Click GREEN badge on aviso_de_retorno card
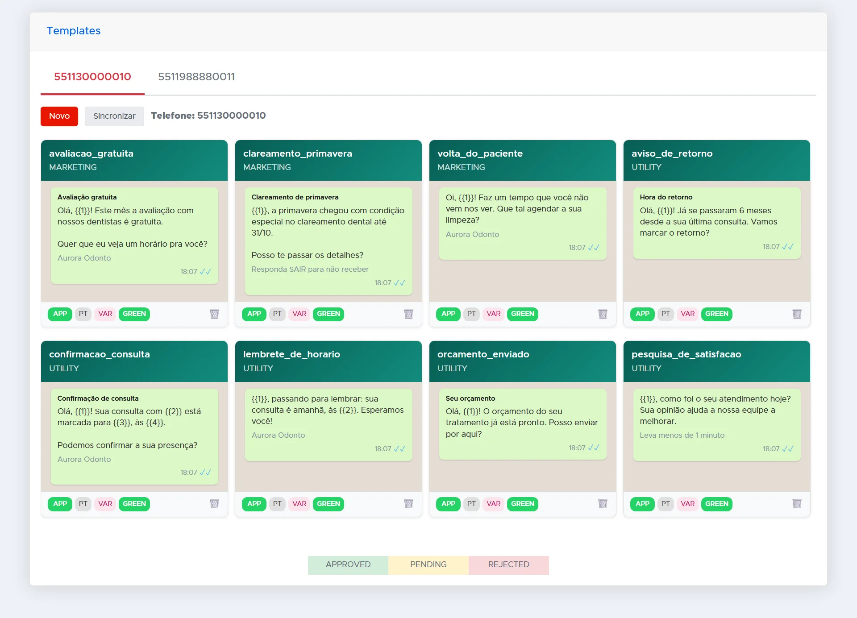 pyautogui.click(x=717, y=314)
